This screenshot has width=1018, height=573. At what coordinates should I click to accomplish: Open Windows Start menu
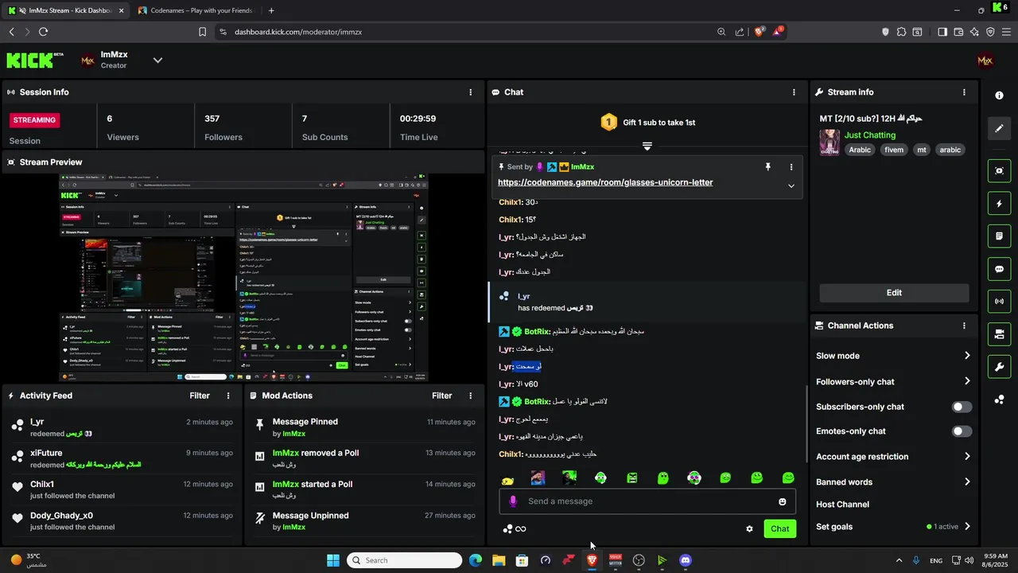tap(332, 560)
